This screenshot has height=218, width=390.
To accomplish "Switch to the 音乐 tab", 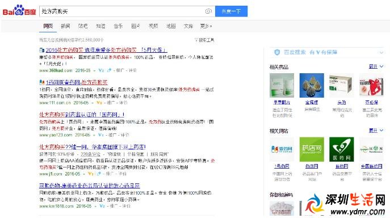I will click(x=118, y=26).
